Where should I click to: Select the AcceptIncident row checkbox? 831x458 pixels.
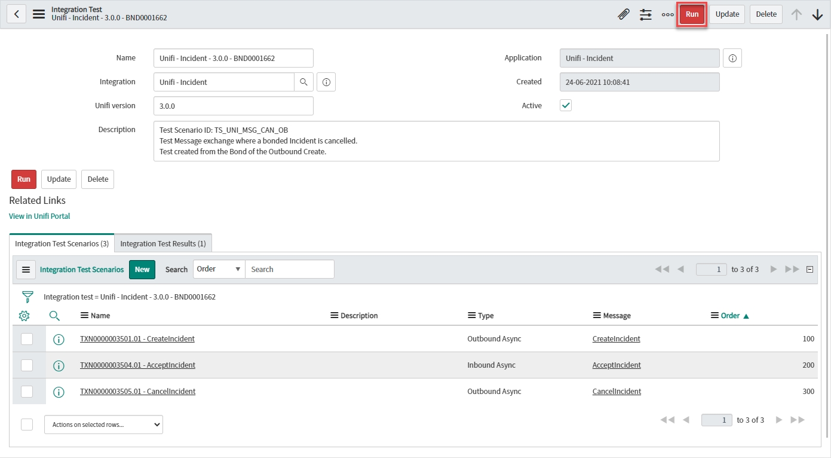point(27,365)
